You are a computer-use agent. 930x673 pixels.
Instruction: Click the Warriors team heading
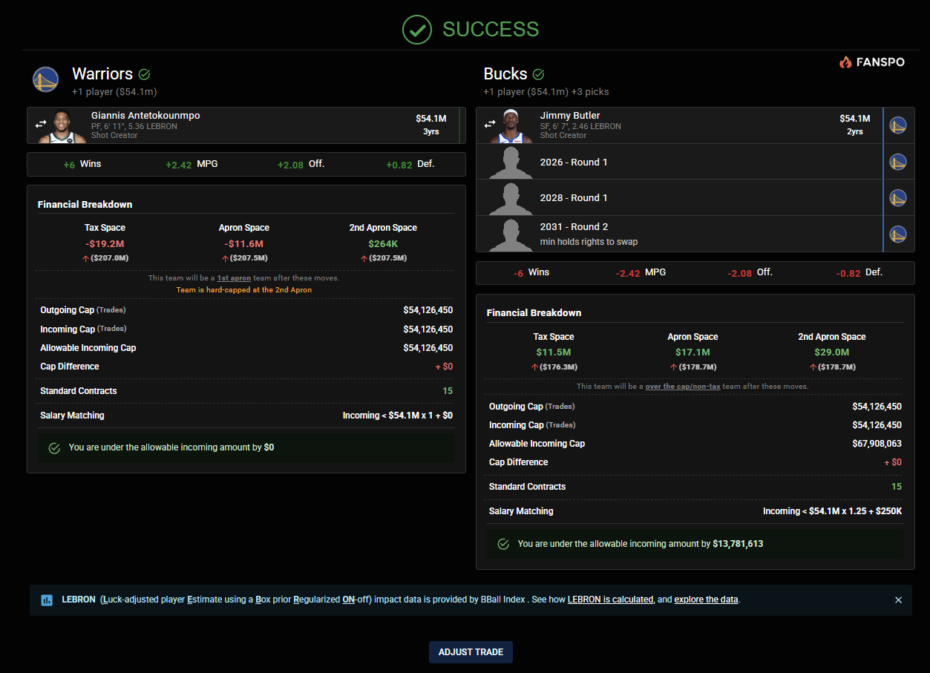click(x=102, y=74)
